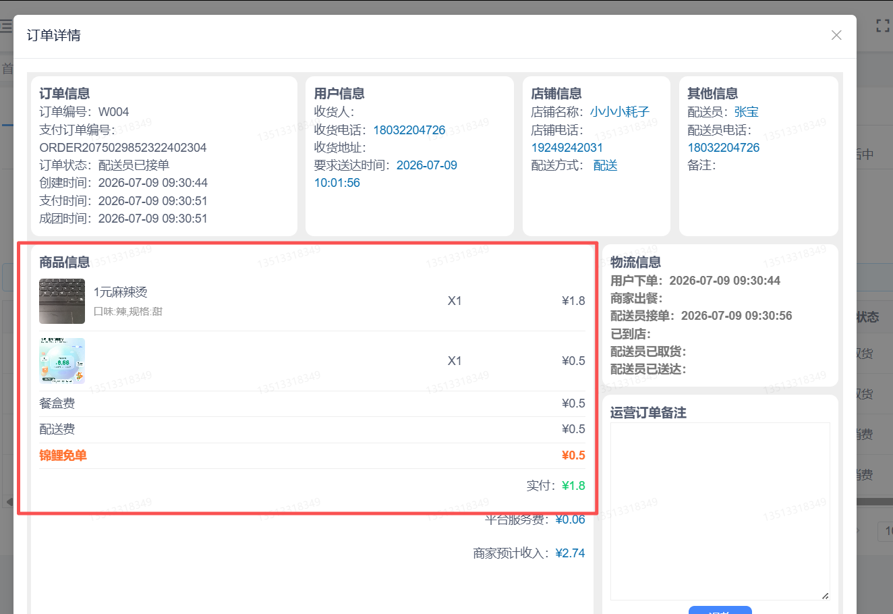Open the 1元麻辣烫 product thumbnail
893x614 pixels.
click(x=62, y=301)
